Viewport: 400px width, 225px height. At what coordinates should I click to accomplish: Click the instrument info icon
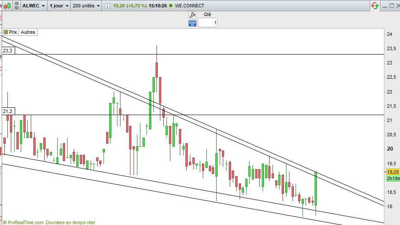[x=107, y=6]
